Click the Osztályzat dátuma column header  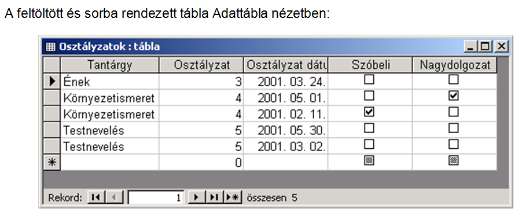pos(286,65)
